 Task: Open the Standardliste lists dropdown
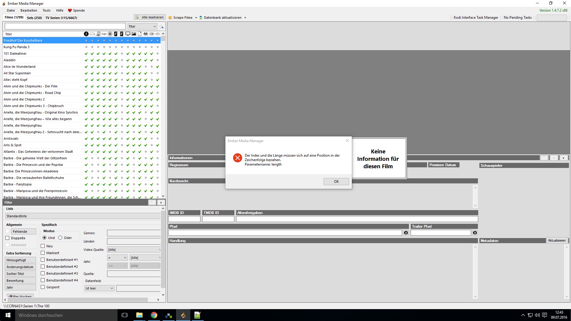tap(83, 216)
